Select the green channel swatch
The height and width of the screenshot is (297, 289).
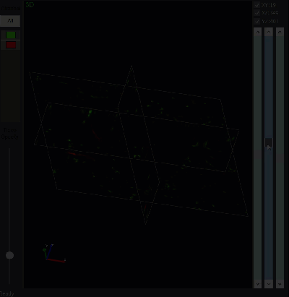point(11,35)
